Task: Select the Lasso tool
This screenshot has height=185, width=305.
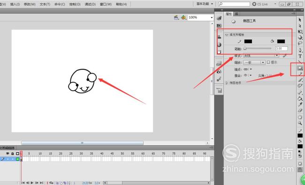Action: pos(300,44)
